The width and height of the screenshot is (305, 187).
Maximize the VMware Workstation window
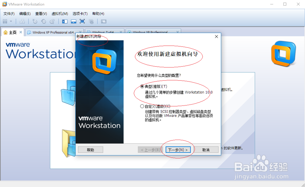pos(285,4)
